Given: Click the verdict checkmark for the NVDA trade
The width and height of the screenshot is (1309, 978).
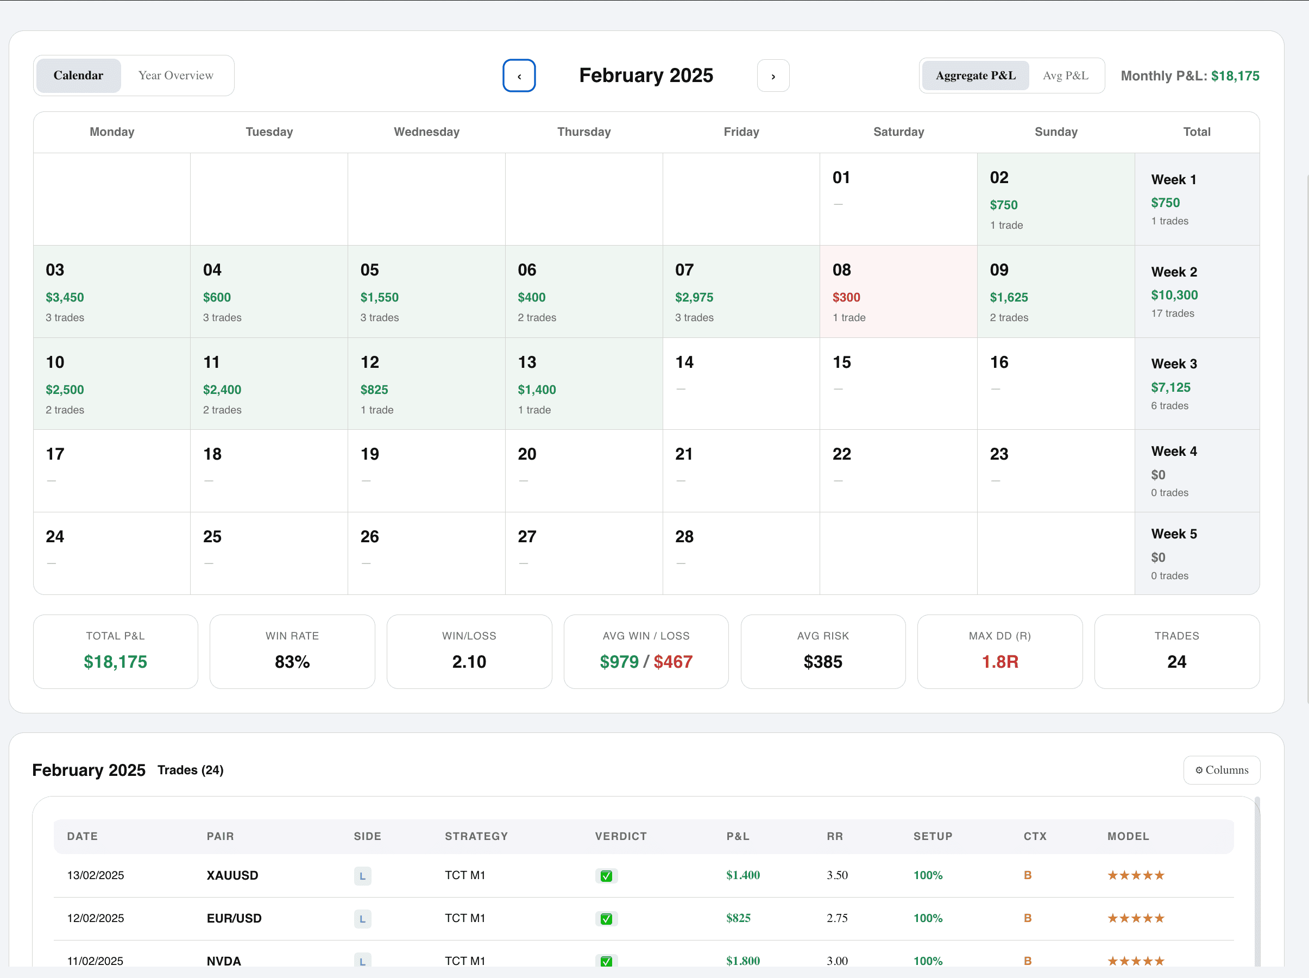Looking at the screenshot, I should pos(607,960).
